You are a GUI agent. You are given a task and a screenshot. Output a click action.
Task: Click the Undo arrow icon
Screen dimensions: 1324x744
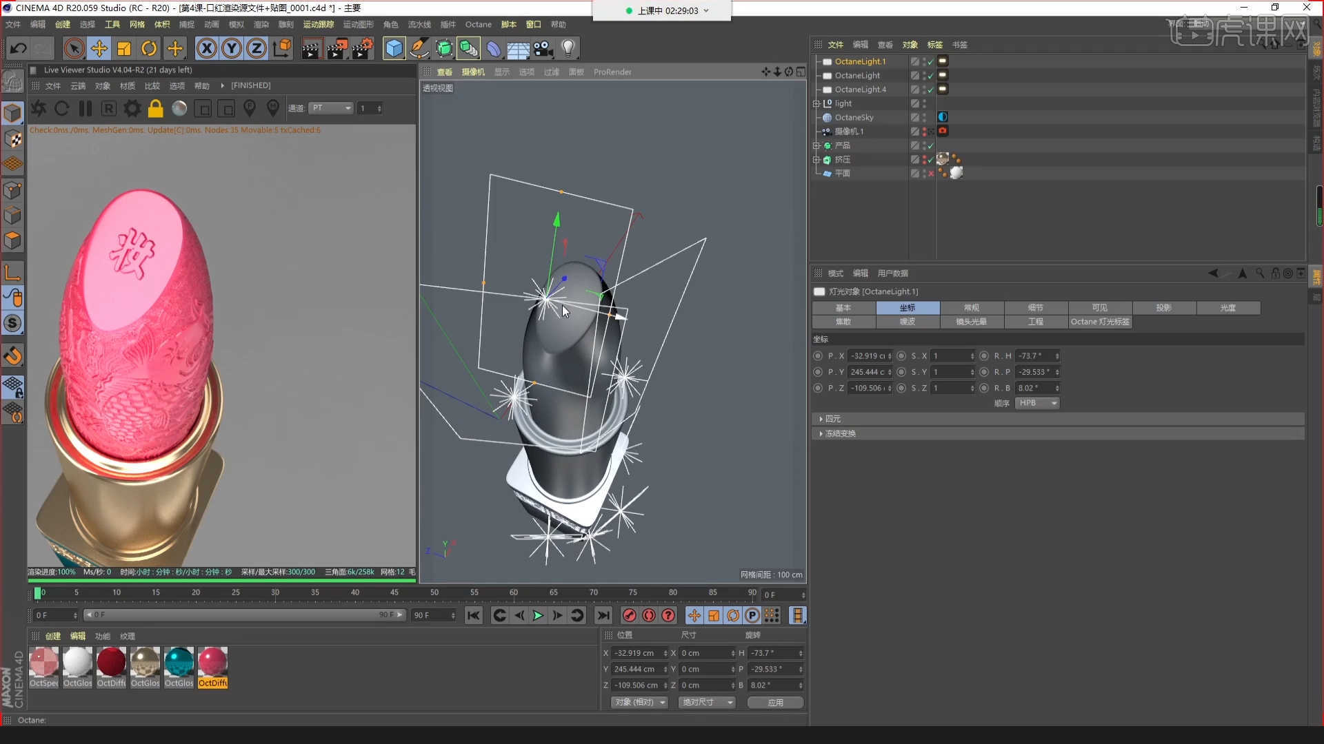19,48
